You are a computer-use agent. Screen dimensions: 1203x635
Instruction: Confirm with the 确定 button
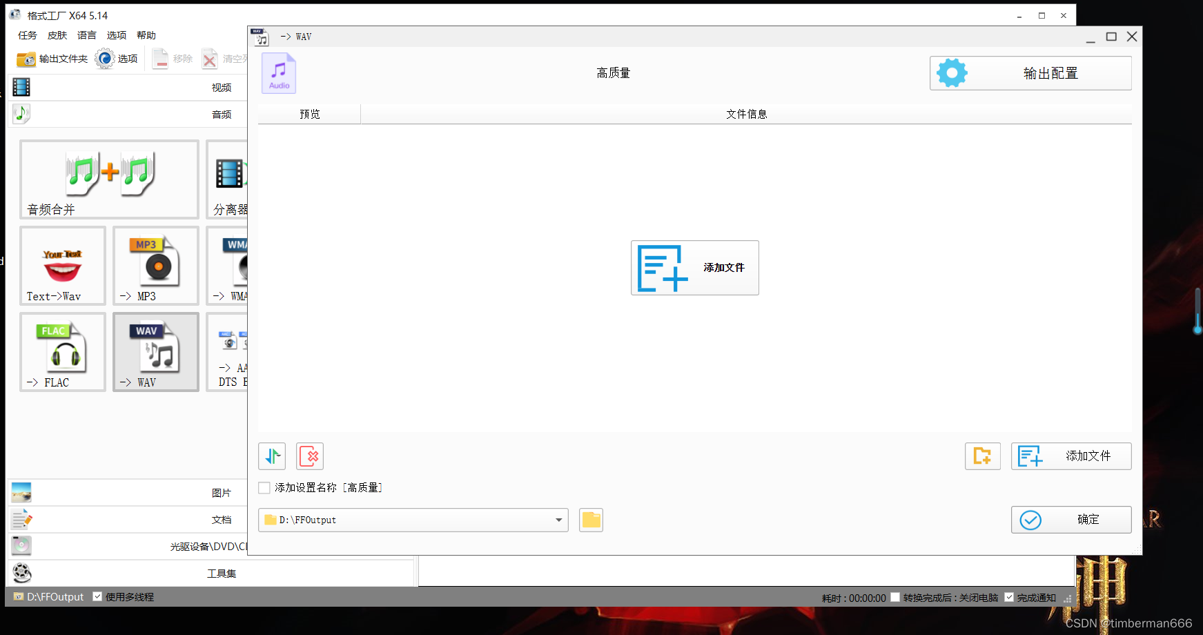click(1071, 520)
